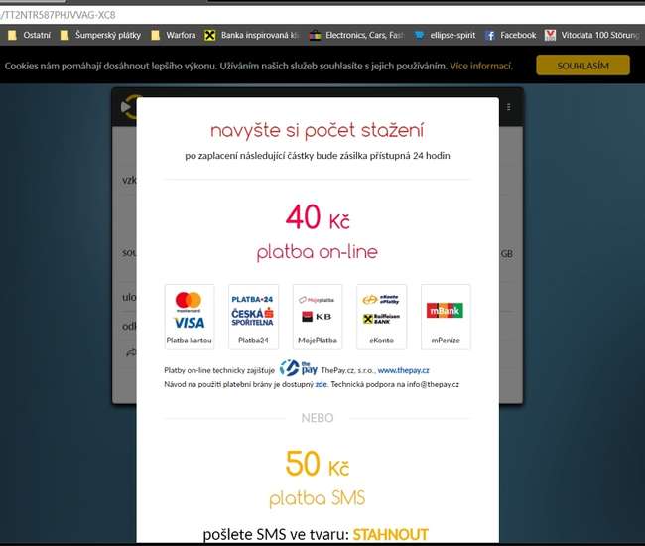Screen dimensions: 645x546
Task: Click the 50 Kč SMS price text
Action: pyautogui.click(x=318, y=464)
